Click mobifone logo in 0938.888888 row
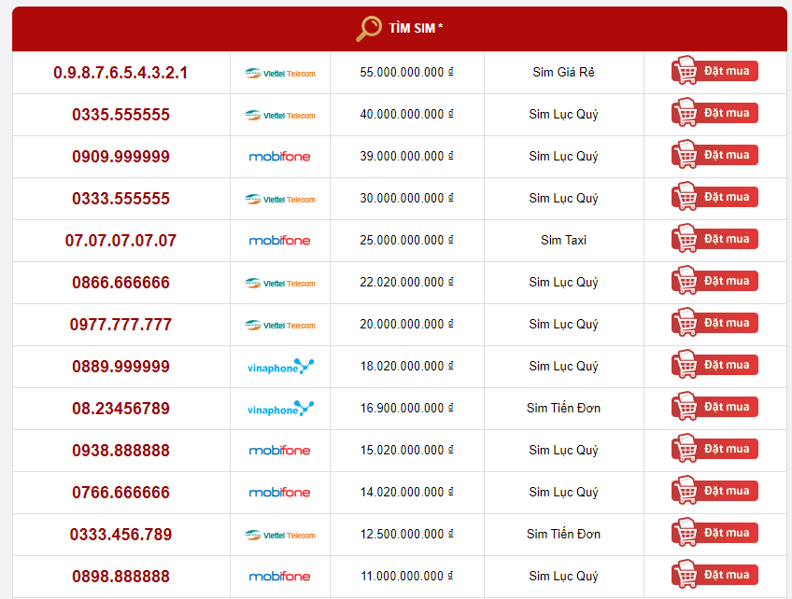 (x=279, y=451)
